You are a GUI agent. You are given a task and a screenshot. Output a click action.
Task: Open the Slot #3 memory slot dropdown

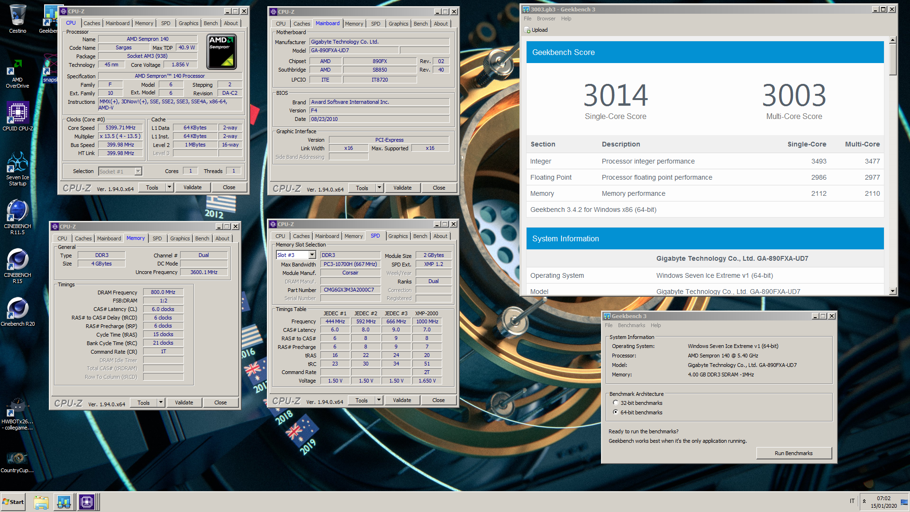[x=312, y=255]
